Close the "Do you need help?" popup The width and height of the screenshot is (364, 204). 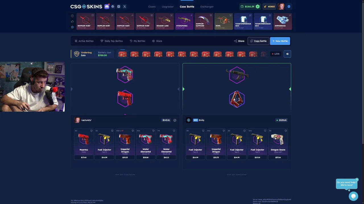point(357,180)
